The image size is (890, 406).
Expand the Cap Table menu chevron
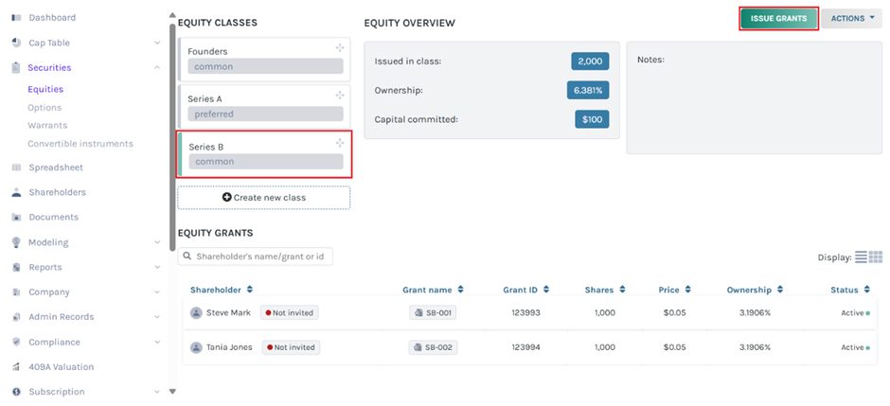click(157, 43)
